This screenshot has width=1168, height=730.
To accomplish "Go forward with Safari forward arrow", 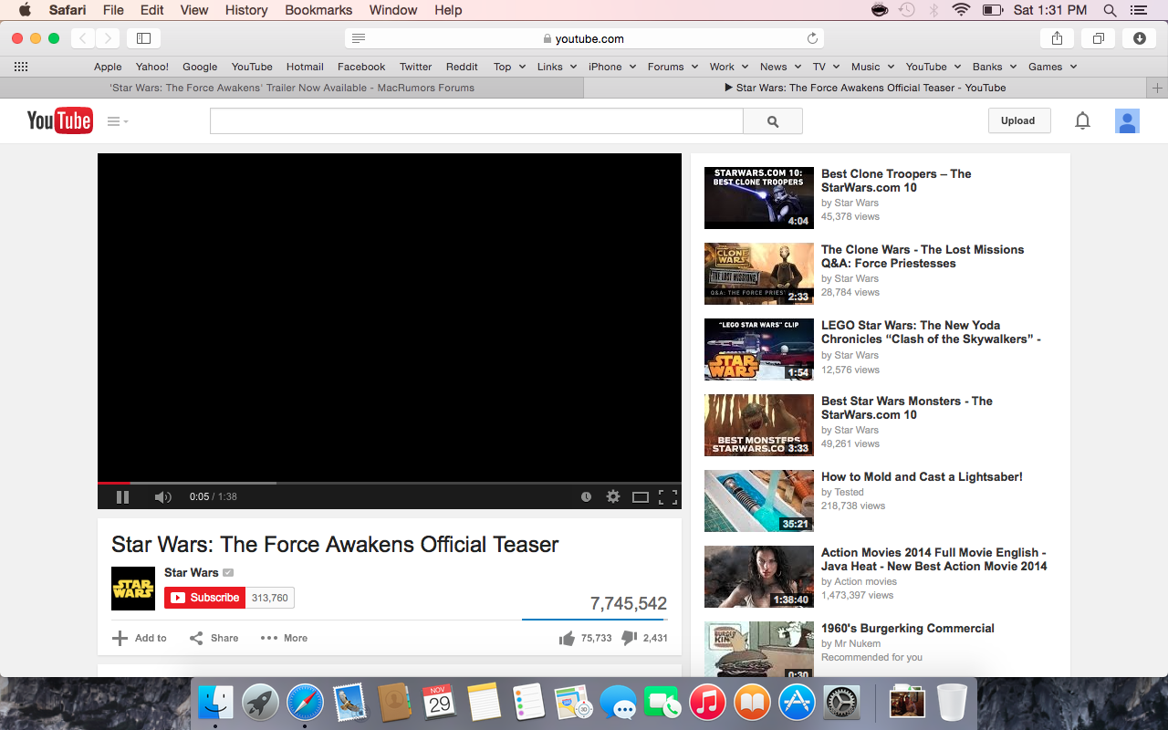I will (x=108, y=38).
